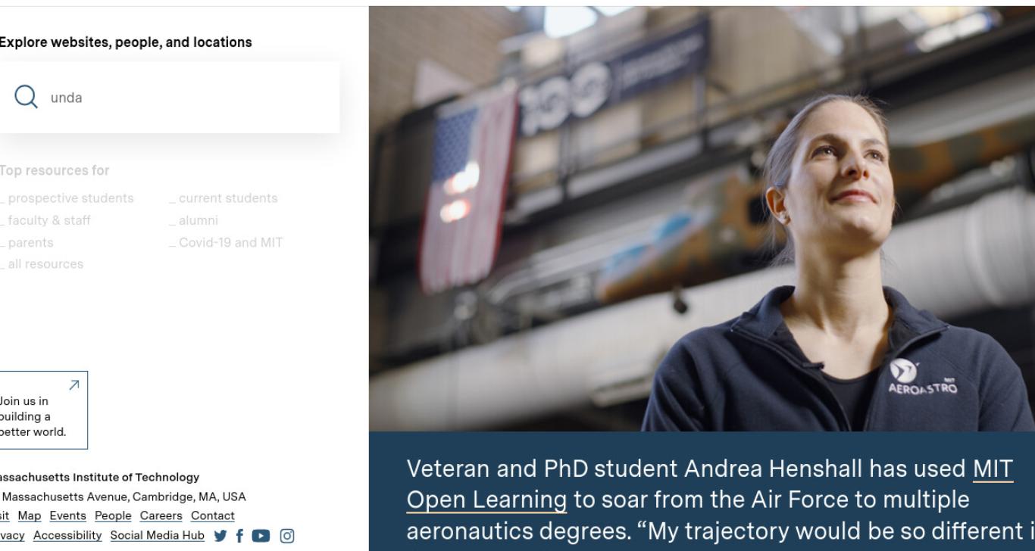Go to 'alumni' resources
Screen dimensions: 1035x551
[194, 220]
